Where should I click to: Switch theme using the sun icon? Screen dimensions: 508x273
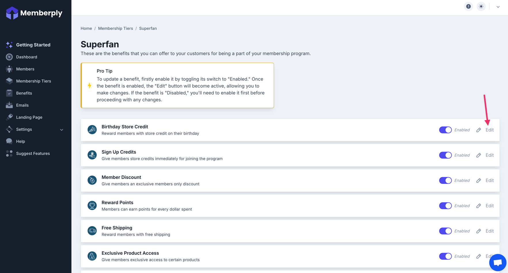(x=481, y=6)
